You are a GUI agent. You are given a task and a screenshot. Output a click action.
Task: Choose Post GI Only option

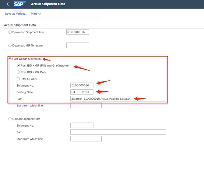pyautogui.click(x=18, y=79)
